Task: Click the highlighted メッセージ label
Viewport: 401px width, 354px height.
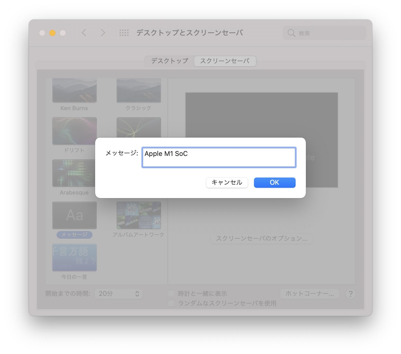Action: (74, 235)
